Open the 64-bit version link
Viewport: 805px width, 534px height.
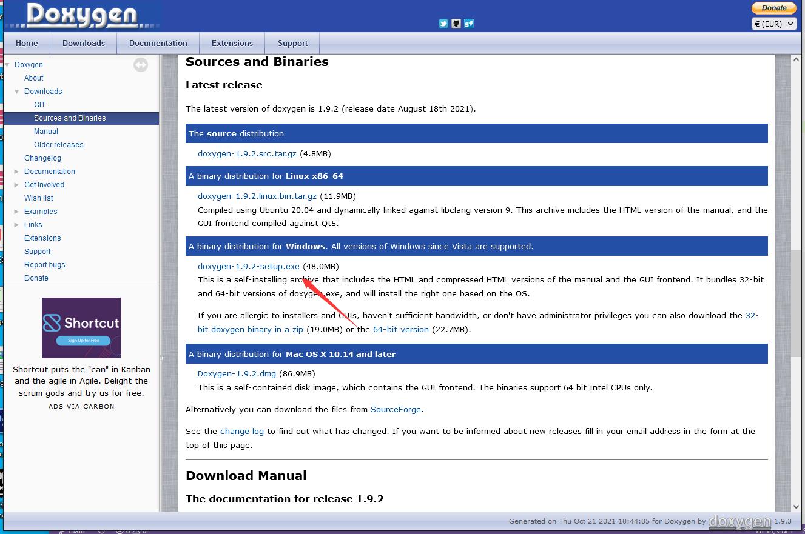click(401, 329)
